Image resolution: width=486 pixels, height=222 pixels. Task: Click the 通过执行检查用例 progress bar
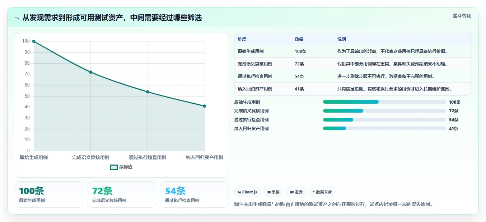click(384, 120)
